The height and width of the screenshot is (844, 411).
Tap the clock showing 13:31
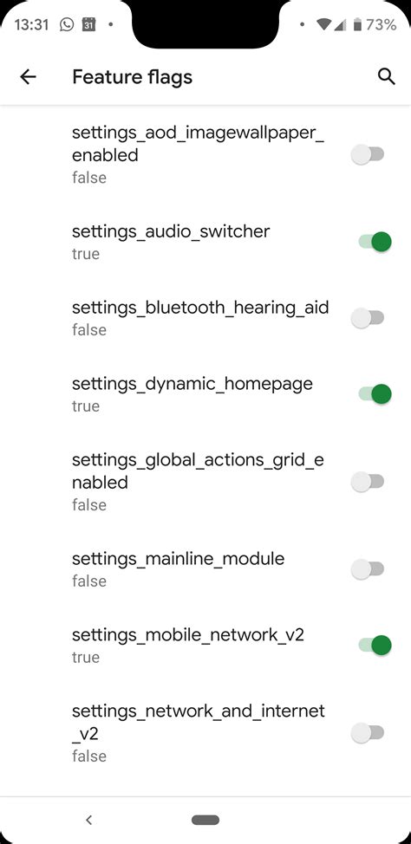coord(32,25)
